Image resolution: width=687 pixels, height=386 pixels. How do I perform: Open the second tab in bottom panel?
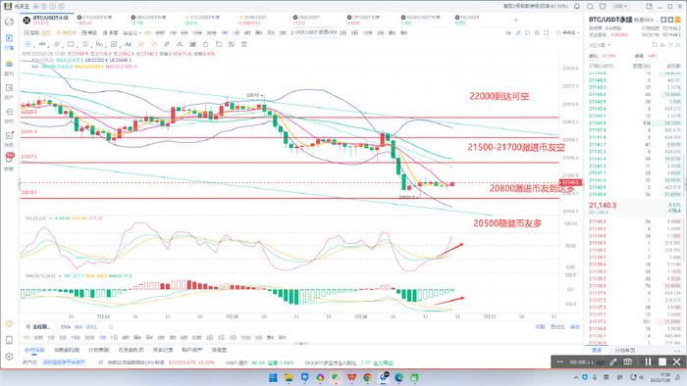coord(67,350)
